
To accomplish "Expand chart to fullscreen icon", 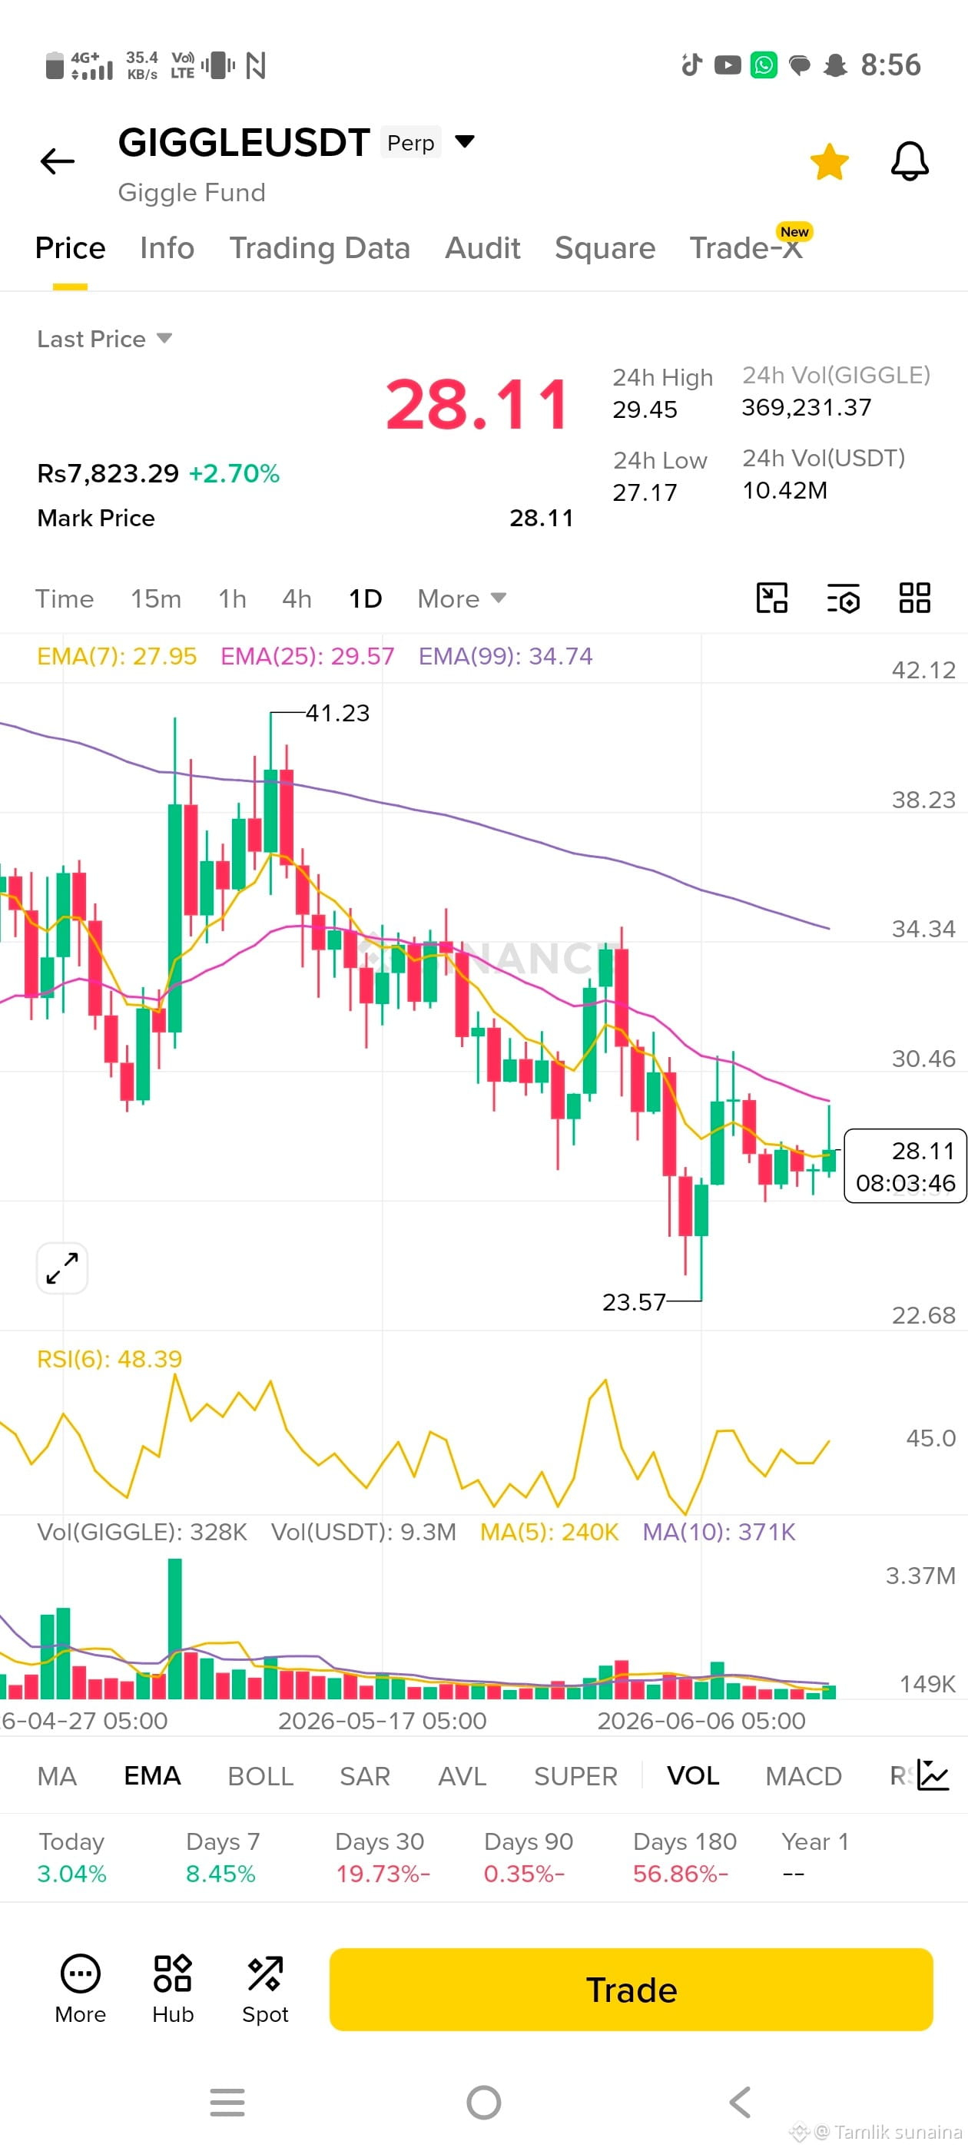I will click(x=63, y=1268).
